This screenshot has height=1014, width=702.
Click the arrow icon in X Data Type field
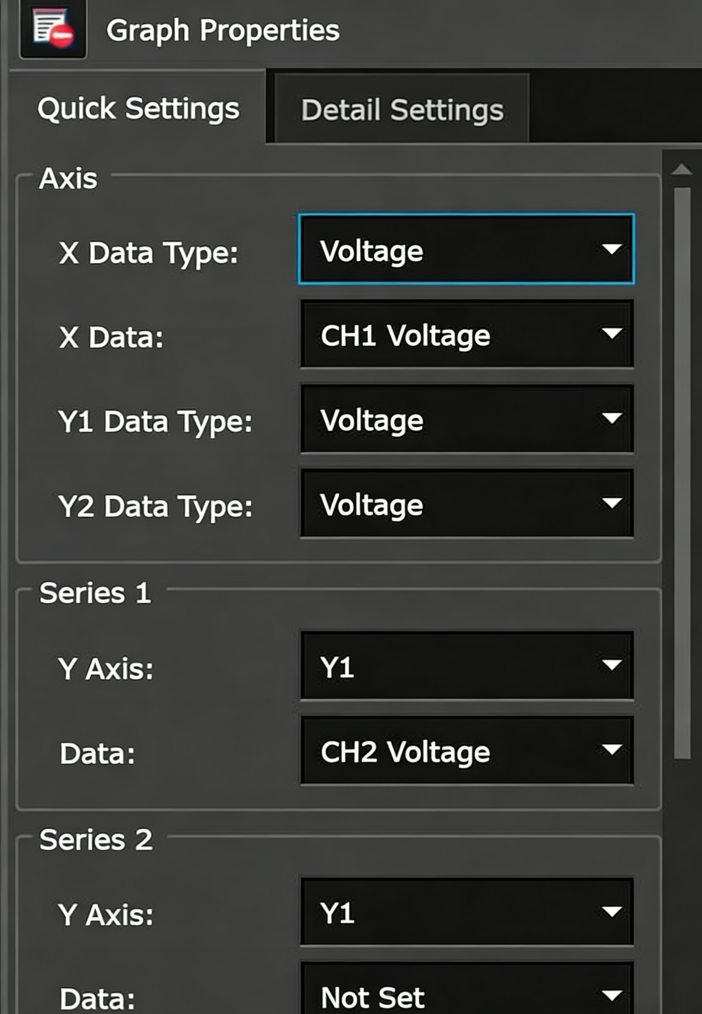coord(612,250)
